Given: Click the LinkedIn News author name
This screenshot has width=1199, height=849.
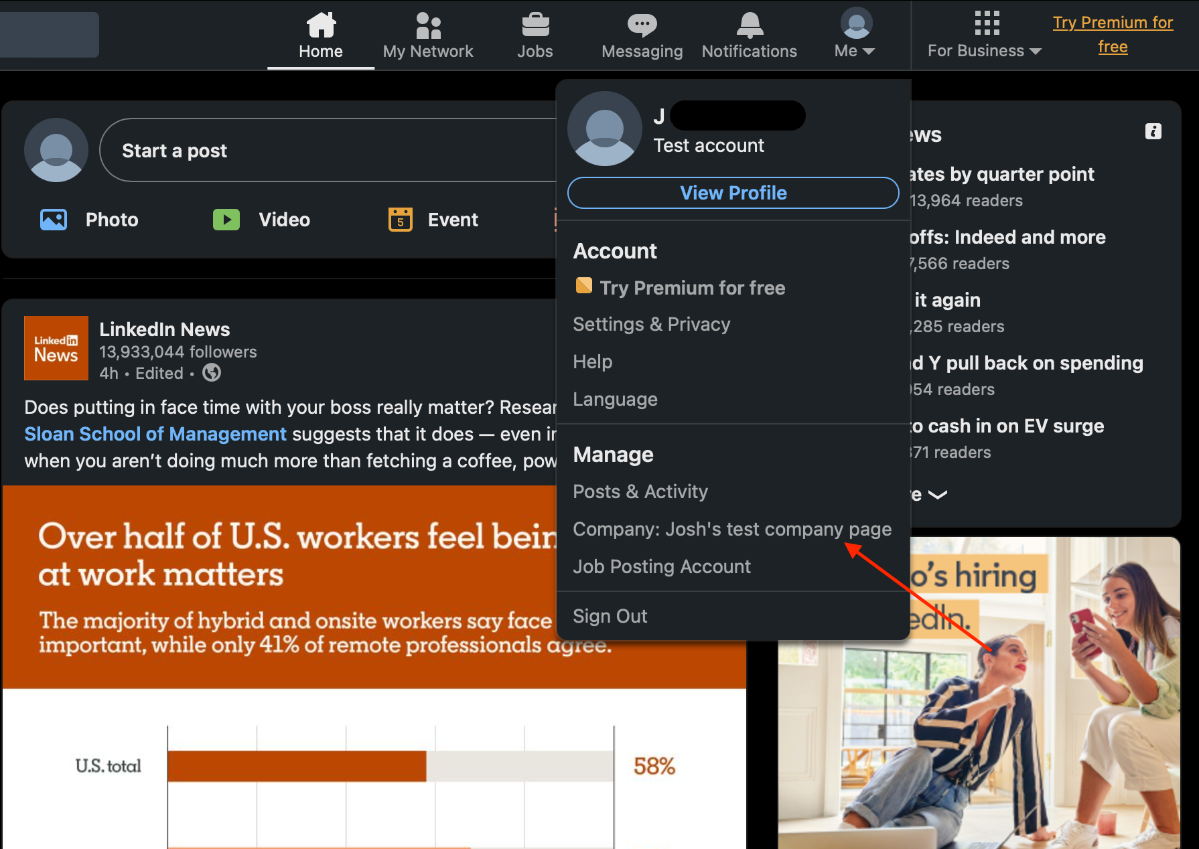Looking at the screenshot, I should click(165, 329).
